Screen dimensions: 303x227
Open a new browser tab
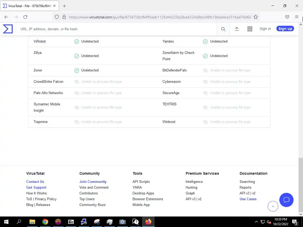tap(64, 6)
